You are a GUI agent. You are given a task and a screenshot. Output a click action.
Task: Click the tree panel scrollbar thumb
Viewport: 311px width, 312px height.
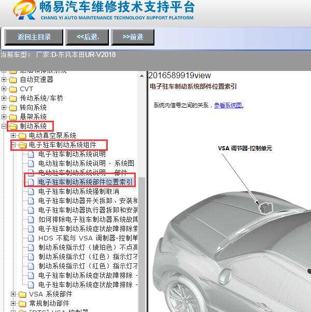click(x=142, y=245)
